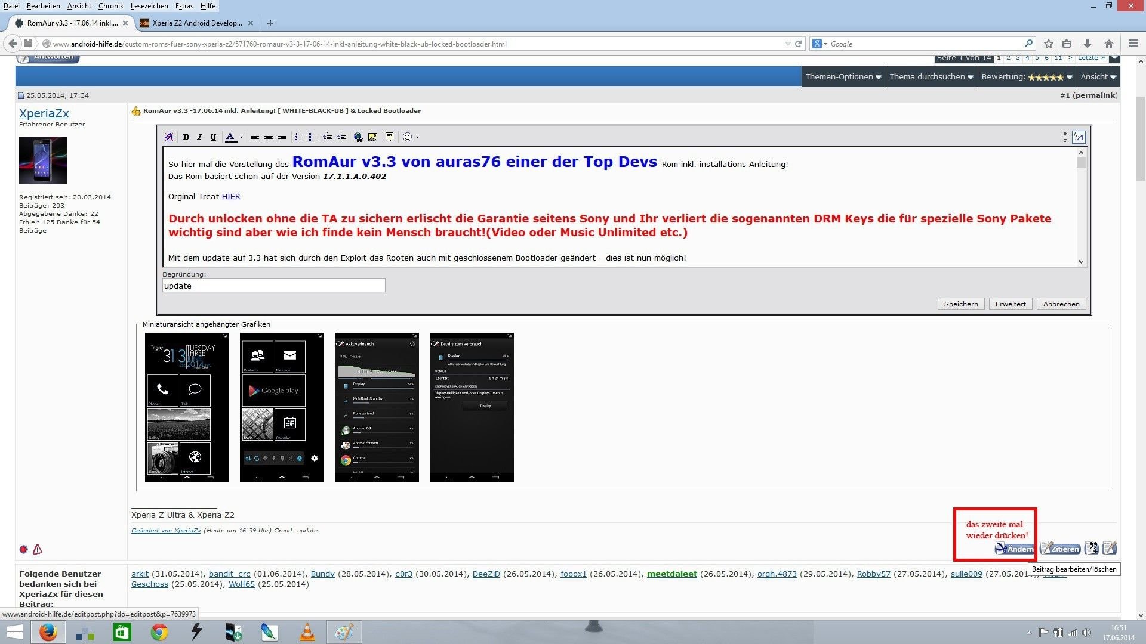Insert a hyperlink with globe icon

coord(358,137)
